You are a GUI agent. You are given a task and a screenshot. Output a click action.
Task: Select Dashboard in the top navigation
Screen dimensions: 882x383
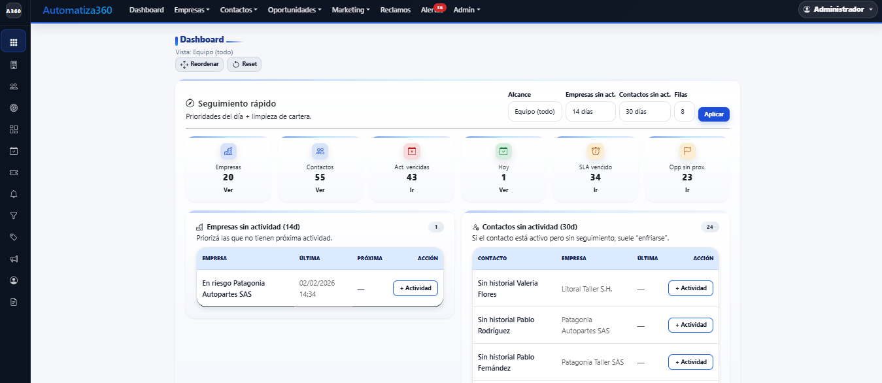tap(146, 10)
